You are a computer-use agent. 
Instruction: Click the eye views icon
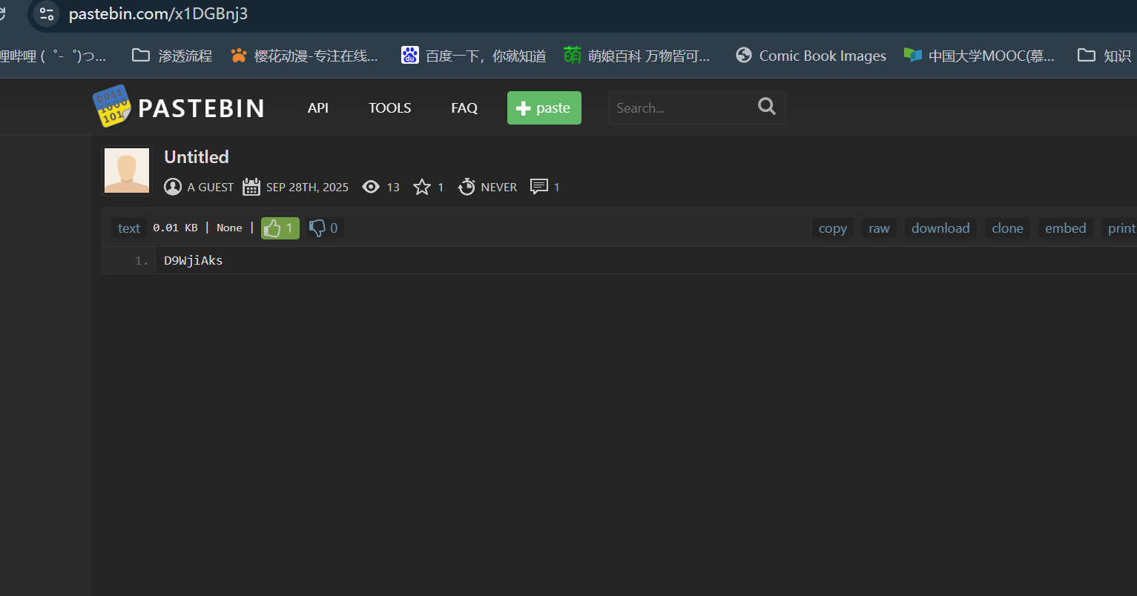(371, 187)
